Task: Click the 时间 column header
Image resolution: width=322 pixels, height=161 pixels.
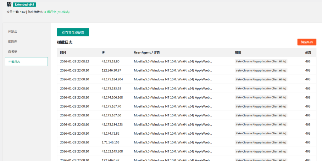Action: 63,52
